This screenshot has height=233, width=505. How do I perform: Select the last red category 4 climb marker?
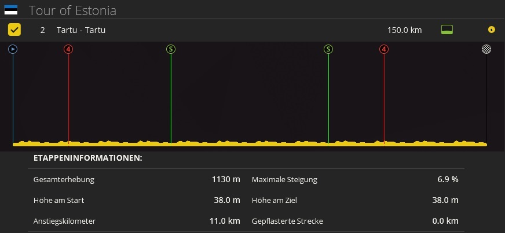tap(384, 49)
